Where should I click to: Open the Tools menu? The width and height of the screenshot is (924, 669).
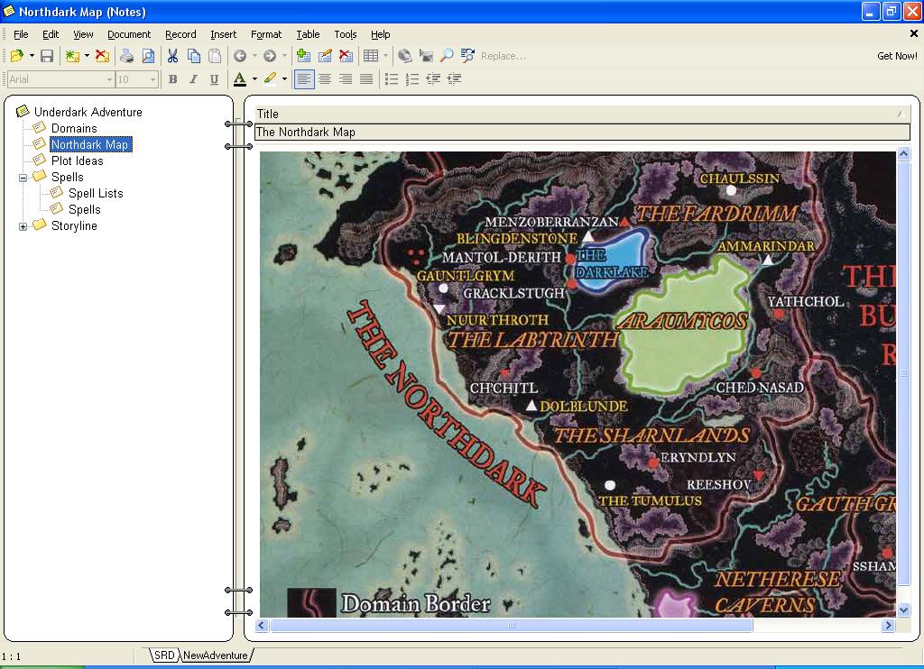point(346,34)
